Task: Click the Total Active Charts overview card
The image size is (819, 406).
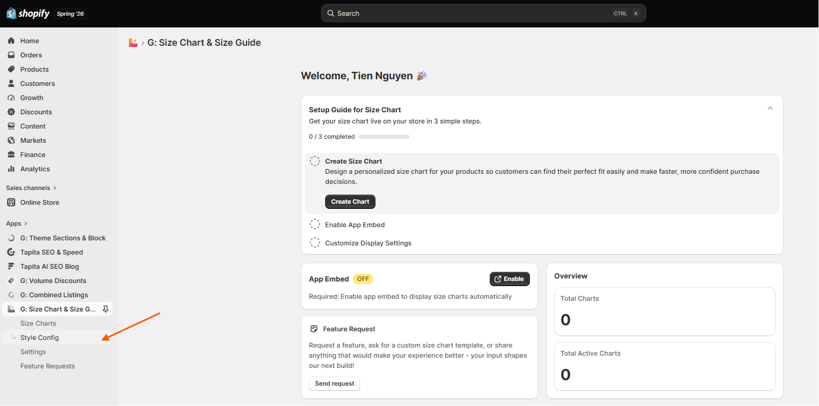Action: pos(665,366)
